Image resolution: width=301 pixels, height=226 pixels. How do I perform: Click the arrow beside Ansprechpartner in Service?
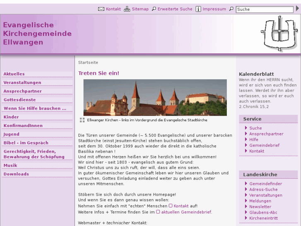click(x=246, y=134)
